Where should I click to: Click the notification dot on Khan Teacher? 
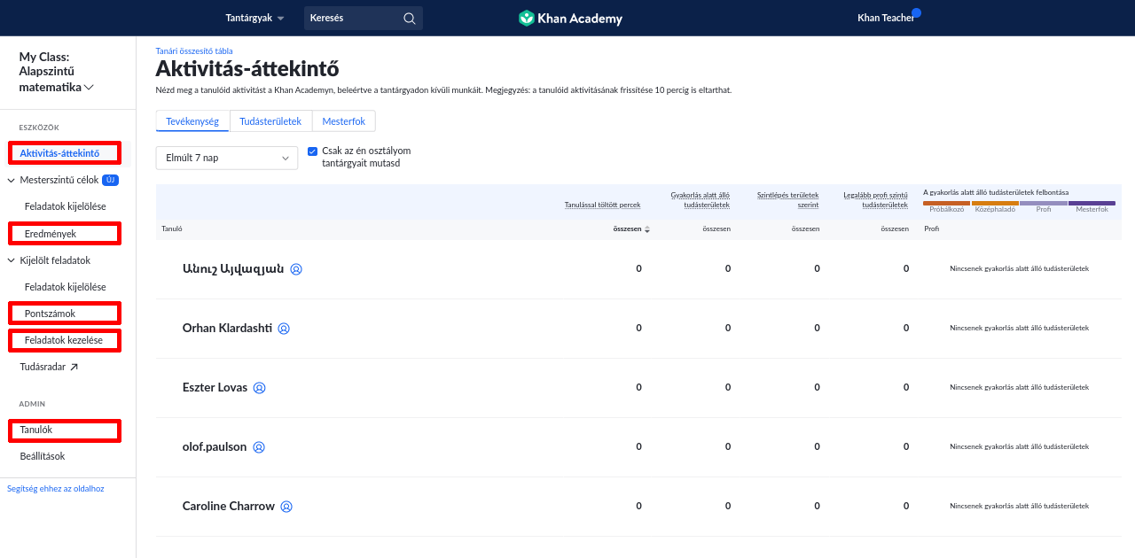click(x=916, y=12)
